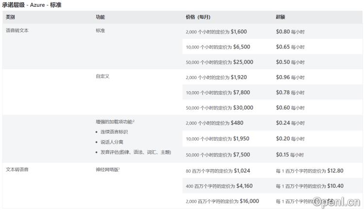Image resolution: width=364 pixels, height=210 pixels.
Task: Click the price cell showing $7,800
Action: click(218, 92)
